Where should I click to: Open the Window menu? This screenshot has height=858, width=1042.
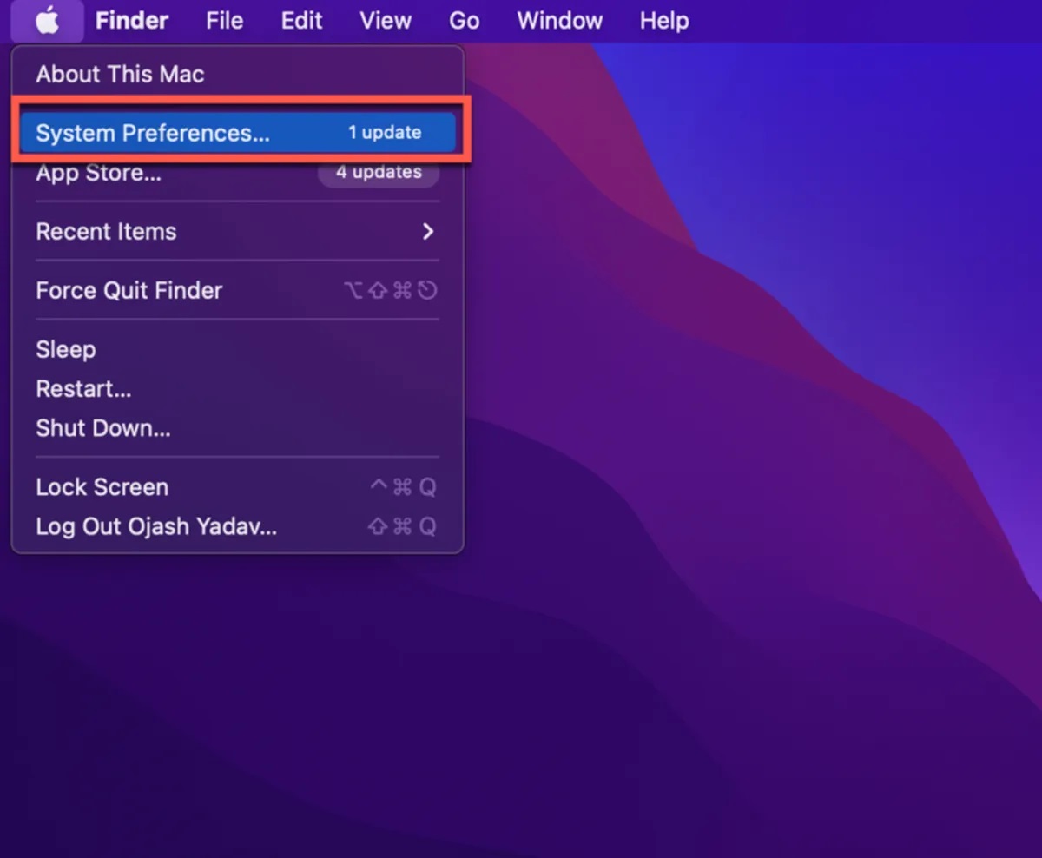(560, 20)
